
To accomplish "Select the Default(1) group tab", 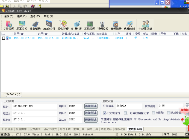I will point(13,94).
